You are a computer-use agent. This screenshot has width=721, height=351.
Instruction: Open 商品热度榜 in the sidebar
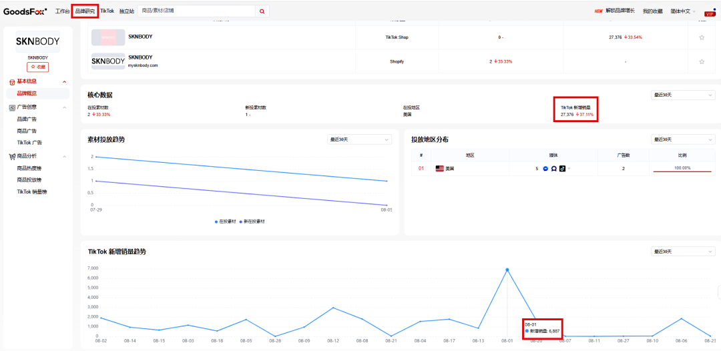pyautogui.click(x=29, y=168)
